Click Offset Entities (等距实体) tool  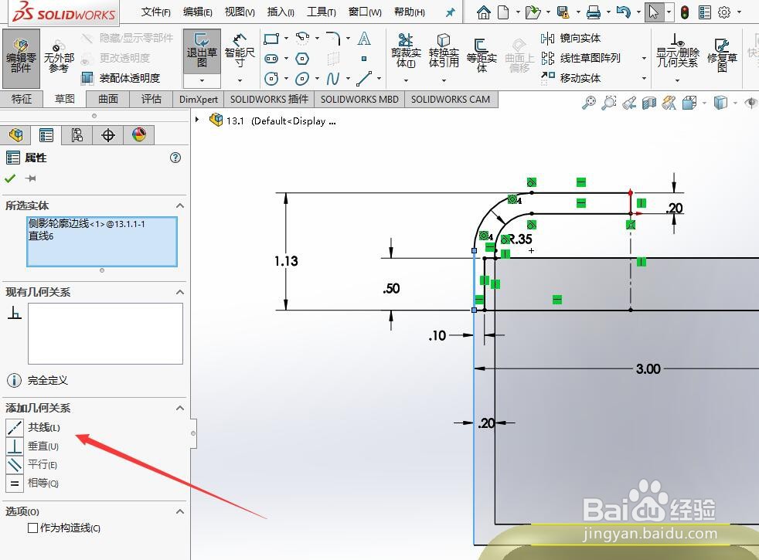pos(482,55)
